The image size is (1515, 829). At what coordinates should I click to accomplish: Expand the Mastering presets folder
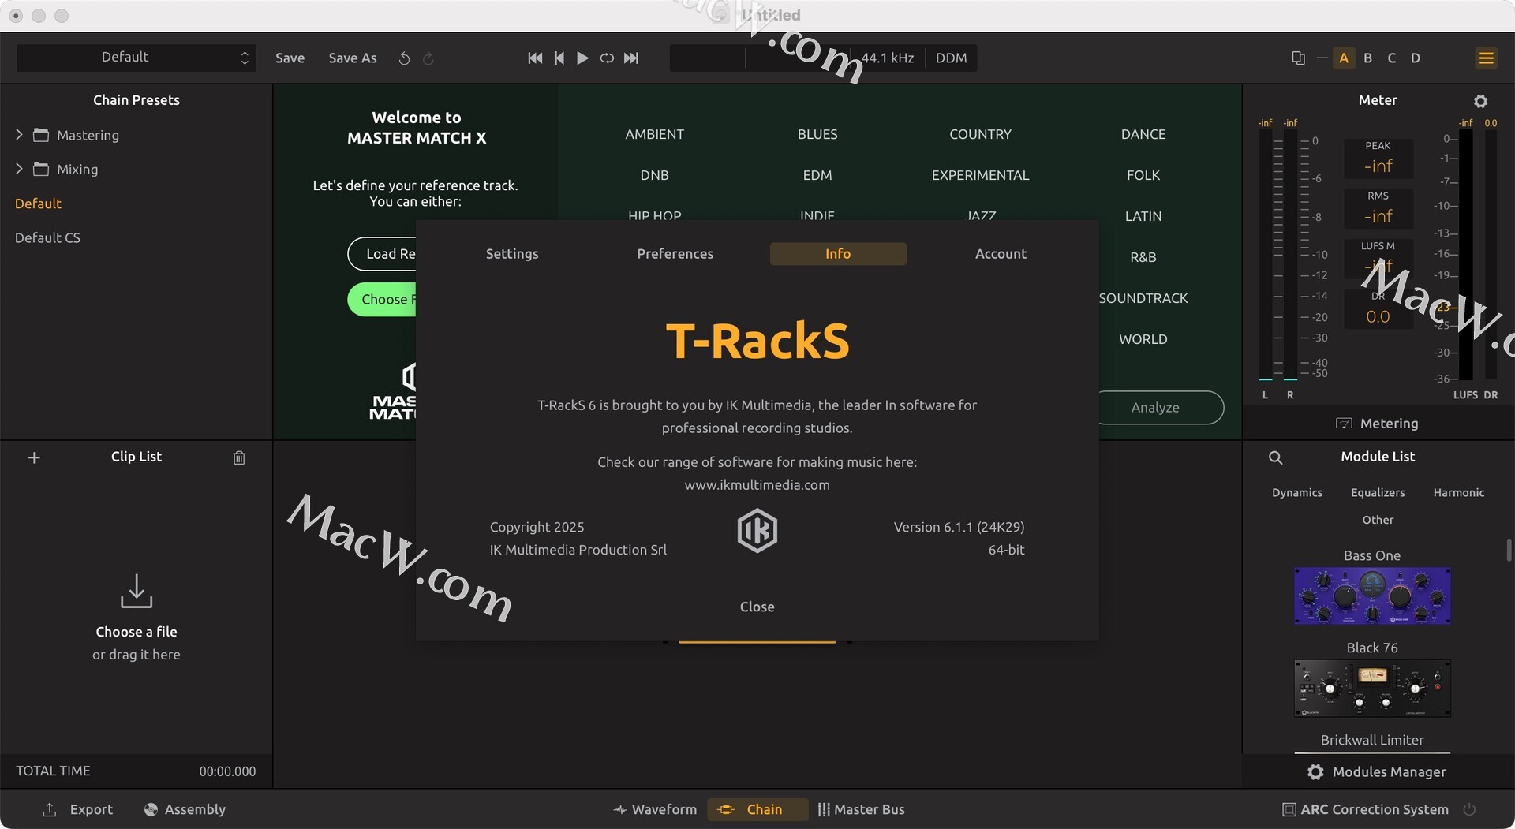19,135
